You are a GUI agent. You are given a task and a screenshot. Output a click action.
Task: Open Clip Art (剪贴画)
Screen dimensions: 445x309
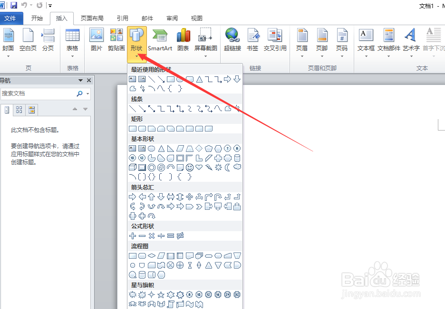click(x=116, y=40)
